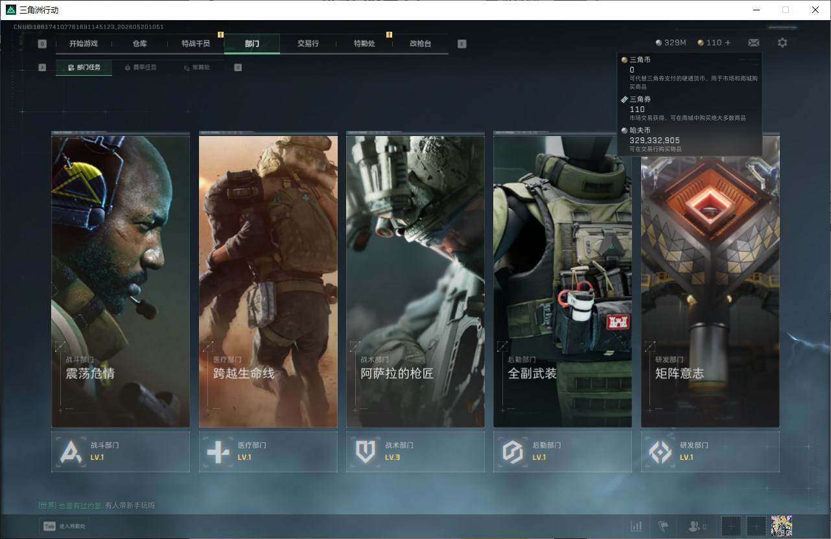
Task: Close the 三角洲行动 window
Action: pyautogui.click(x=815, y=10)
